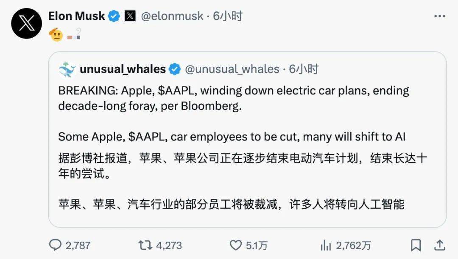
Task: Click the unusual_whales account name
Action: tap(123, 69)
